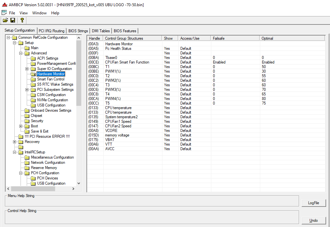330x227 pixels.
Task: Collapse the Common RefCode Configuration node
Action: click(8, 38)
